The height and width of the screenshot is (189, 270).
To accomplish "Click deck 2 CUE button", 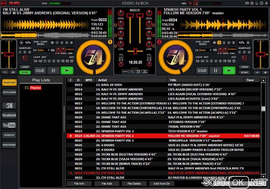I will 202,70.
